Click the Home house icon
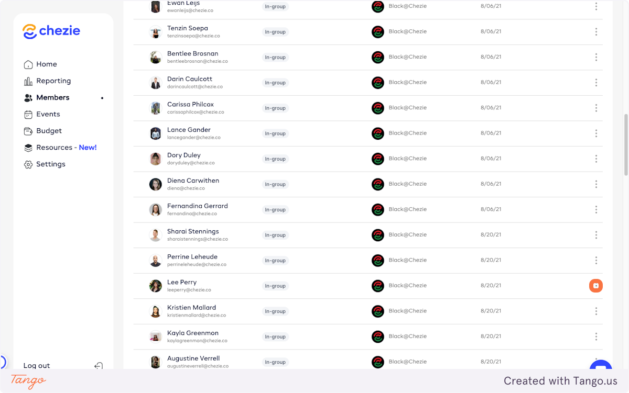The height and width of the screenshot is (393, 629). click(28, 64)
